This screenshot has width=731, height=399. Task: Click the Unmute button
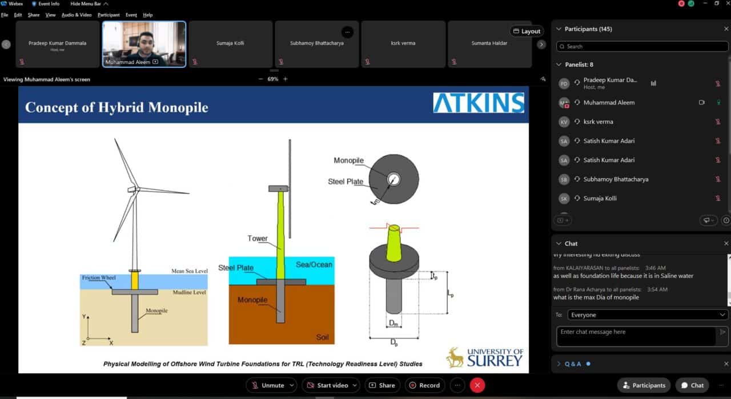click(267, 385)
